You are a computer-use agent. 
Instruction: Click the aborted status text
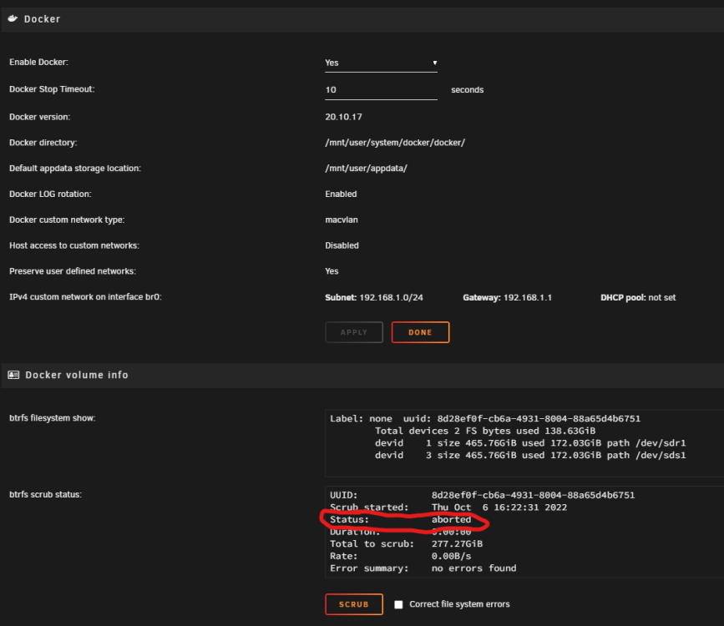451,519
